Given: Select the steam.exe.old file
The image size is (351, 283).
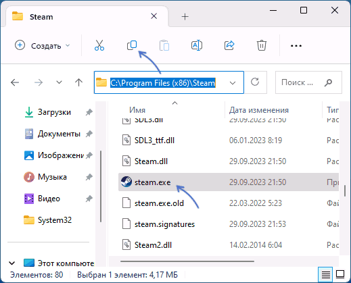Looking at the screenshot, I should [229, 203].
